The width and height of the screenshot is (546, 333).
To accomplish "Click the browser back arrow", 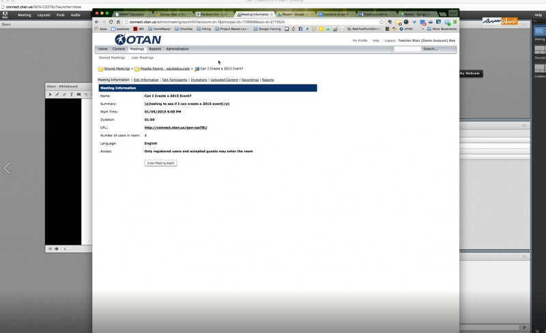I will point(97,22).
